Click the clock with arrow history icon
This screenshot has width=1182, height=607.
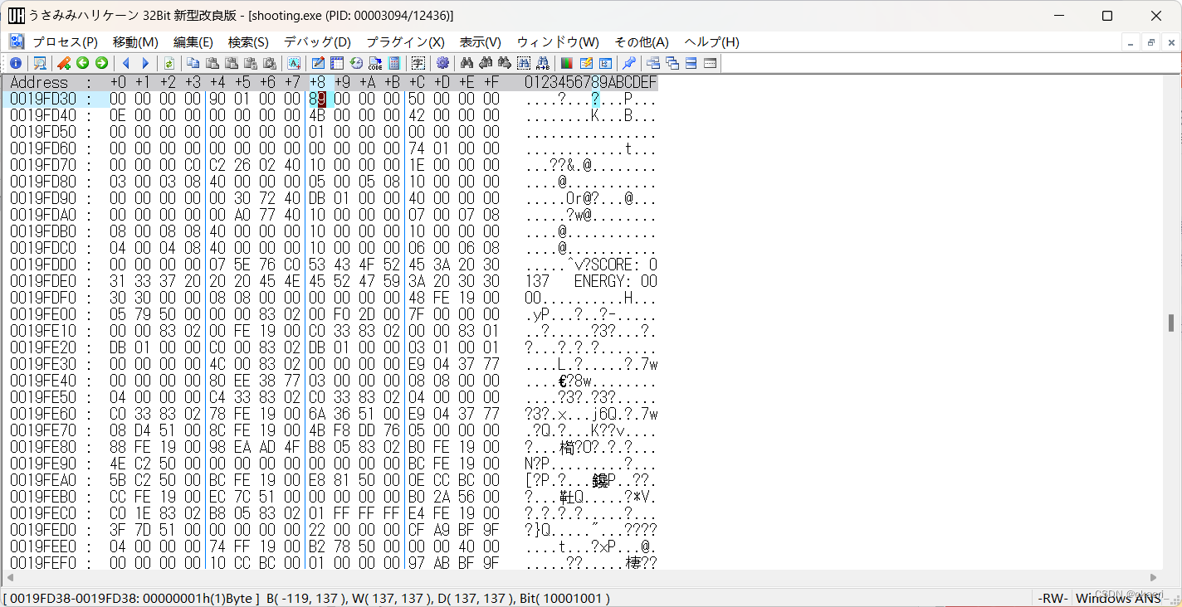coord(356,63)
